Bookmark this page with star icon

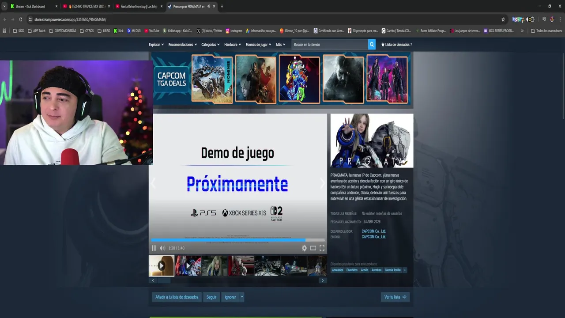pos(503,19)
